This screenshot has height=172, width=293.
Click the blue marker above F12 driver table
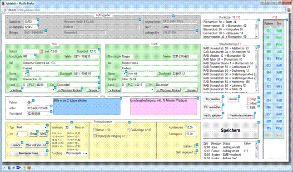click(287, 20)
